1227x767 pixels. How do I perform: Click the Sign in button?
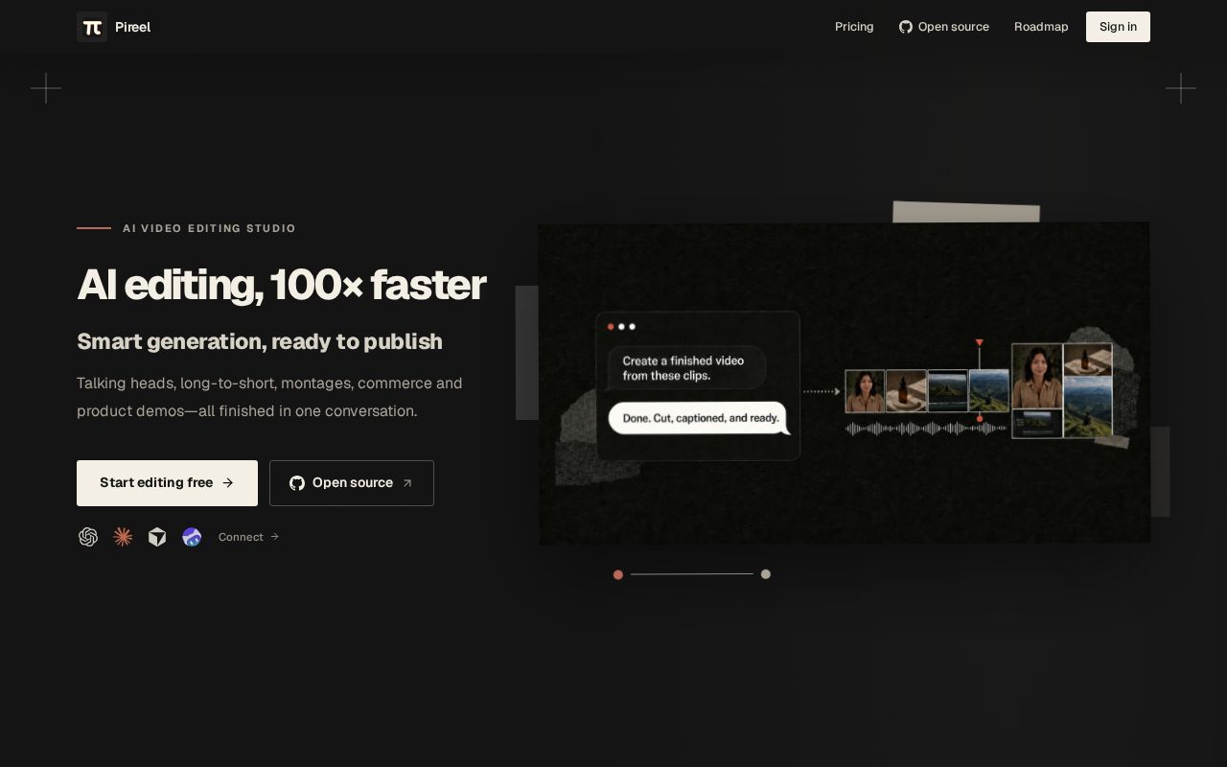coord(1118,27)
